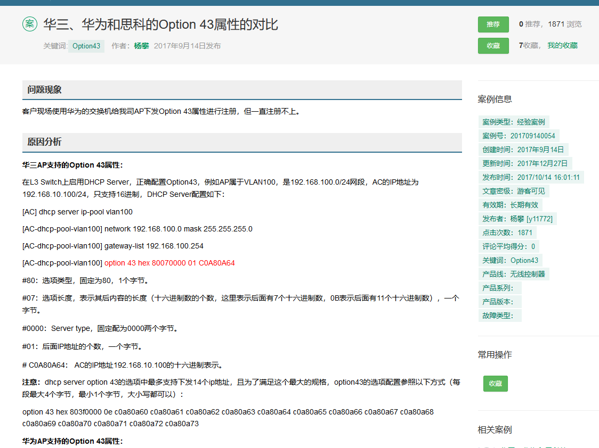The image size is (599, 448).
Task: Click the 产品线：无线控制器 tag
Action: click(513, 274)
